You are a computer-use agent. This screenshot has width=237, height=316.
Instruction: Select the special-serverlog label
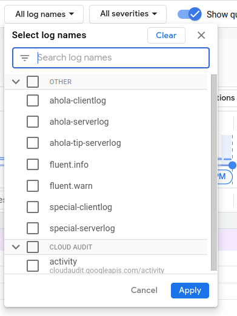[x=82, y=228]
